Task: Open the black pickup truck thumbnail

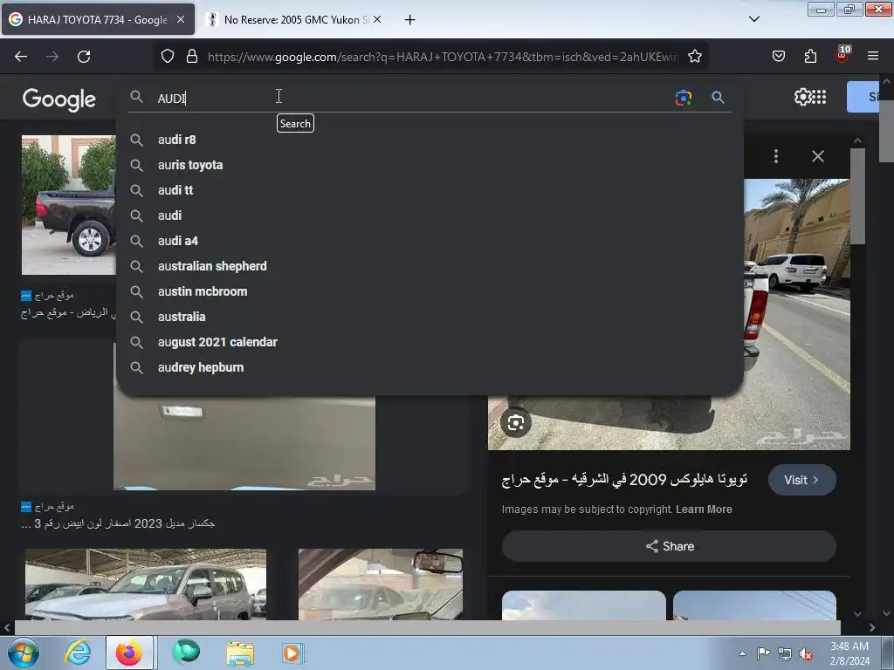Action: [68, 205]
